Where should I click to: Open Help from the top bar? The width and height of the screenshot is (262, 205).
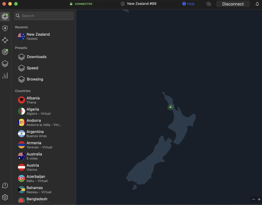[x=189, y=4]
